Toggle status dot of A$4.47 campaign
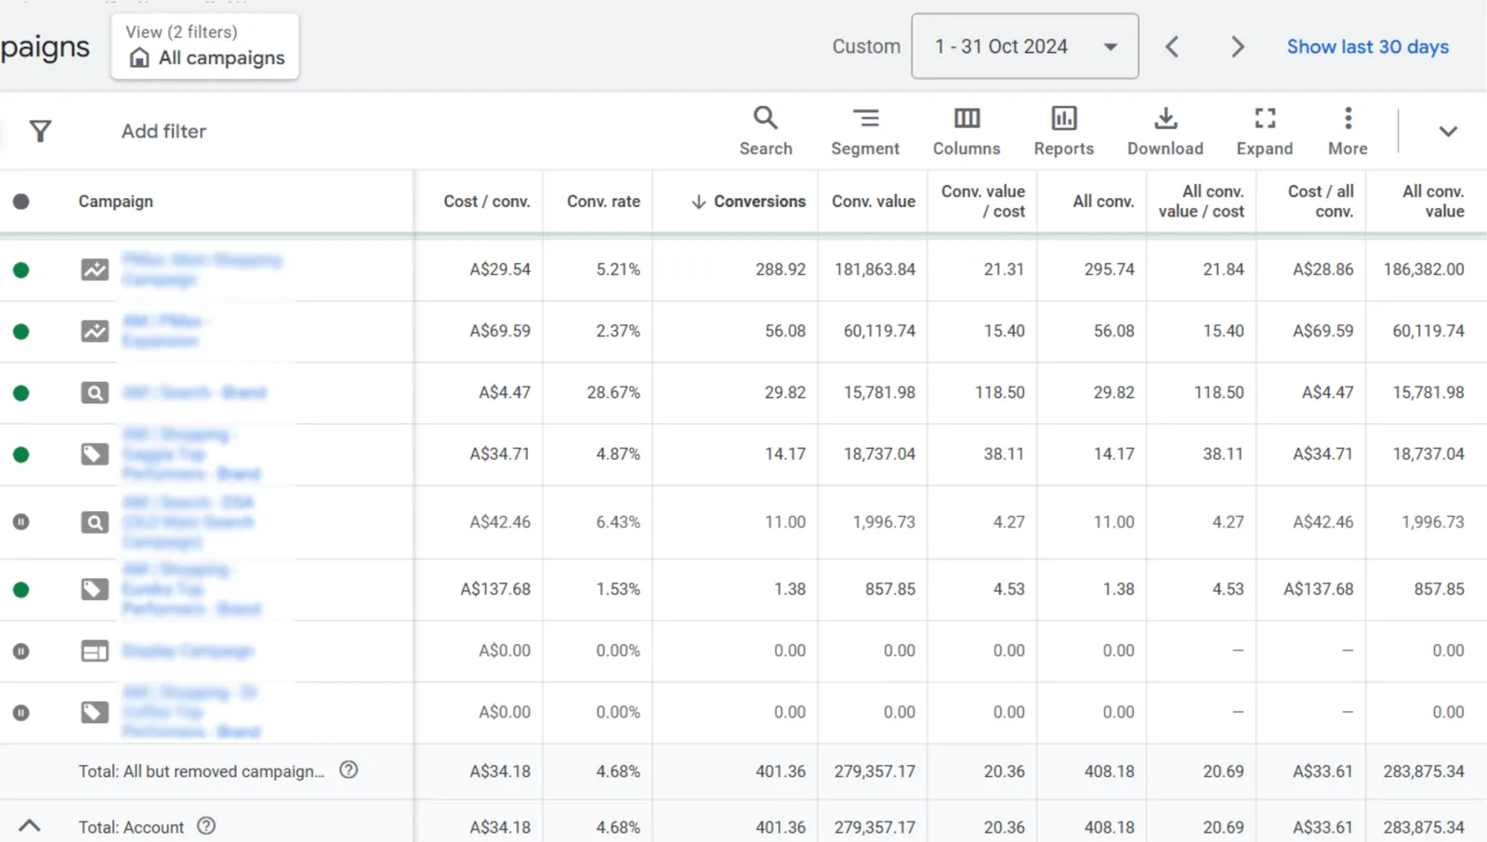 click(20, 392)
